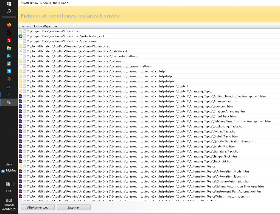Check the ProgramData Studio One 5 folder checkbox
The image size is (280, 214).
point(25,31)
